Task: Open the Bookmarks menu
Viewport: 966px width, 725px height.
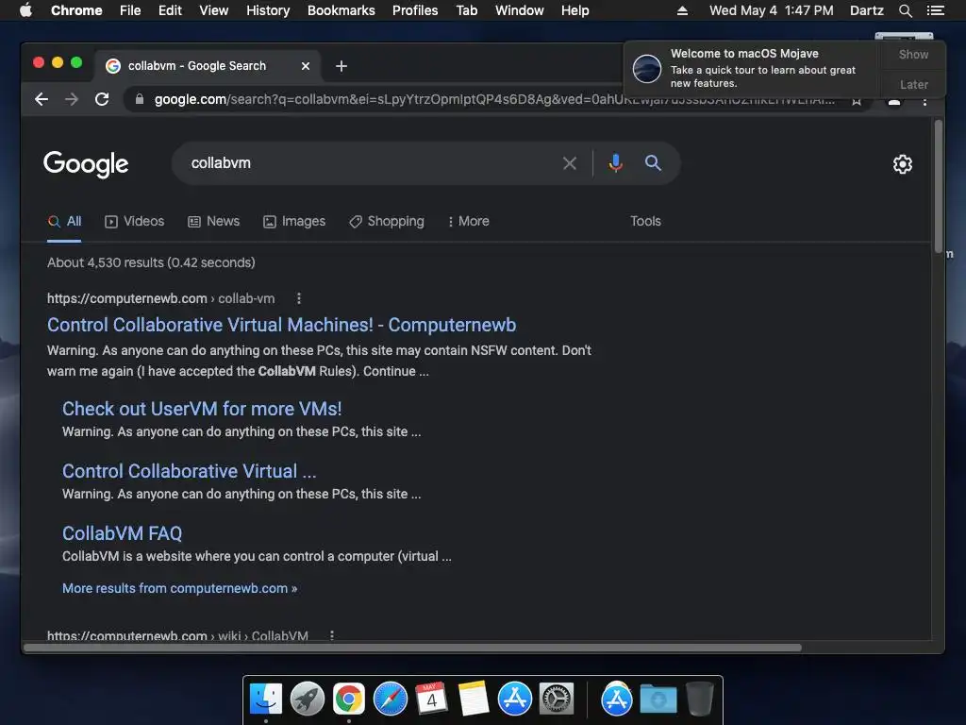Action: click(x=341, y=10)
